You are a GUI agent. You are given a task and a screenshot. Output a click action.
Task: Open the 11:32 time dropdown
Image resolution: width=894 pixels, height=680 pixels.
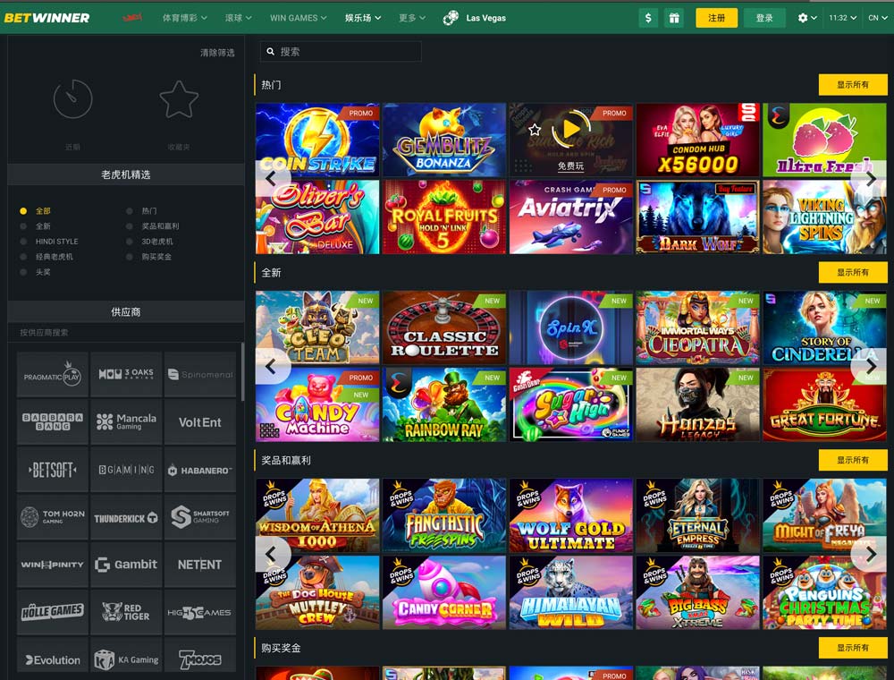843,18
